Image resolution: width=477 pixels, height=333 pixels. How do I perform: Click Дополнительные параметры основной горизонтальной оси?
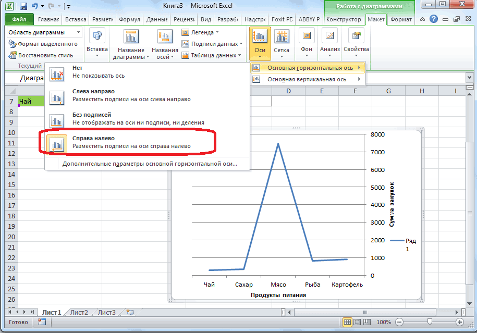tap(150, 164)
